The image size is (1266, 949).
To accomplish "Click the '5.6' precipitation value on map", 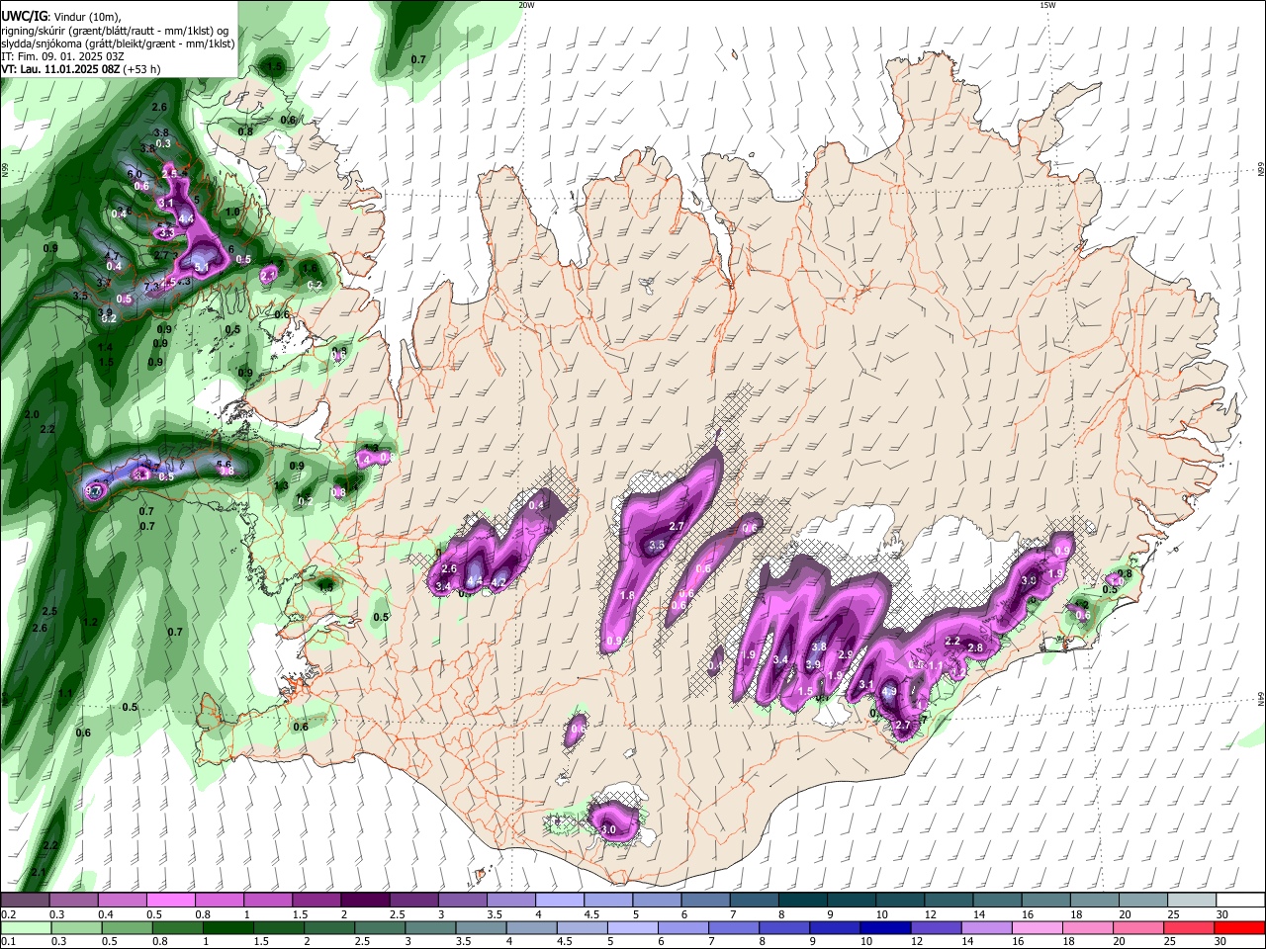I will click(x=224, y=465).
